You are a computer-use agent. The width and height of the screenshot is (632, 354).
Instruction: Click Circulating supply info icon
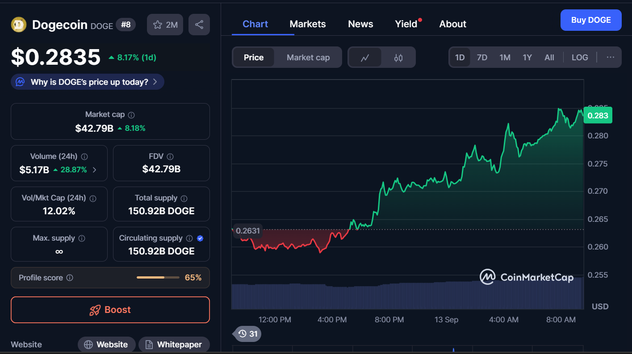click(x=189, y=238)
